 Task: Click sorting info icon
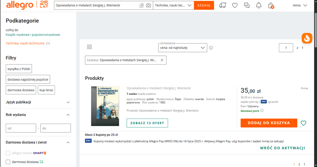point(211,48)
